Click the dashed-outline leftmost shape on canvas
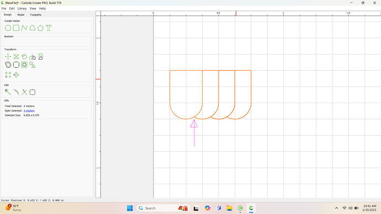Viewport: 381px width, 214px height. [x=186, y=95]
